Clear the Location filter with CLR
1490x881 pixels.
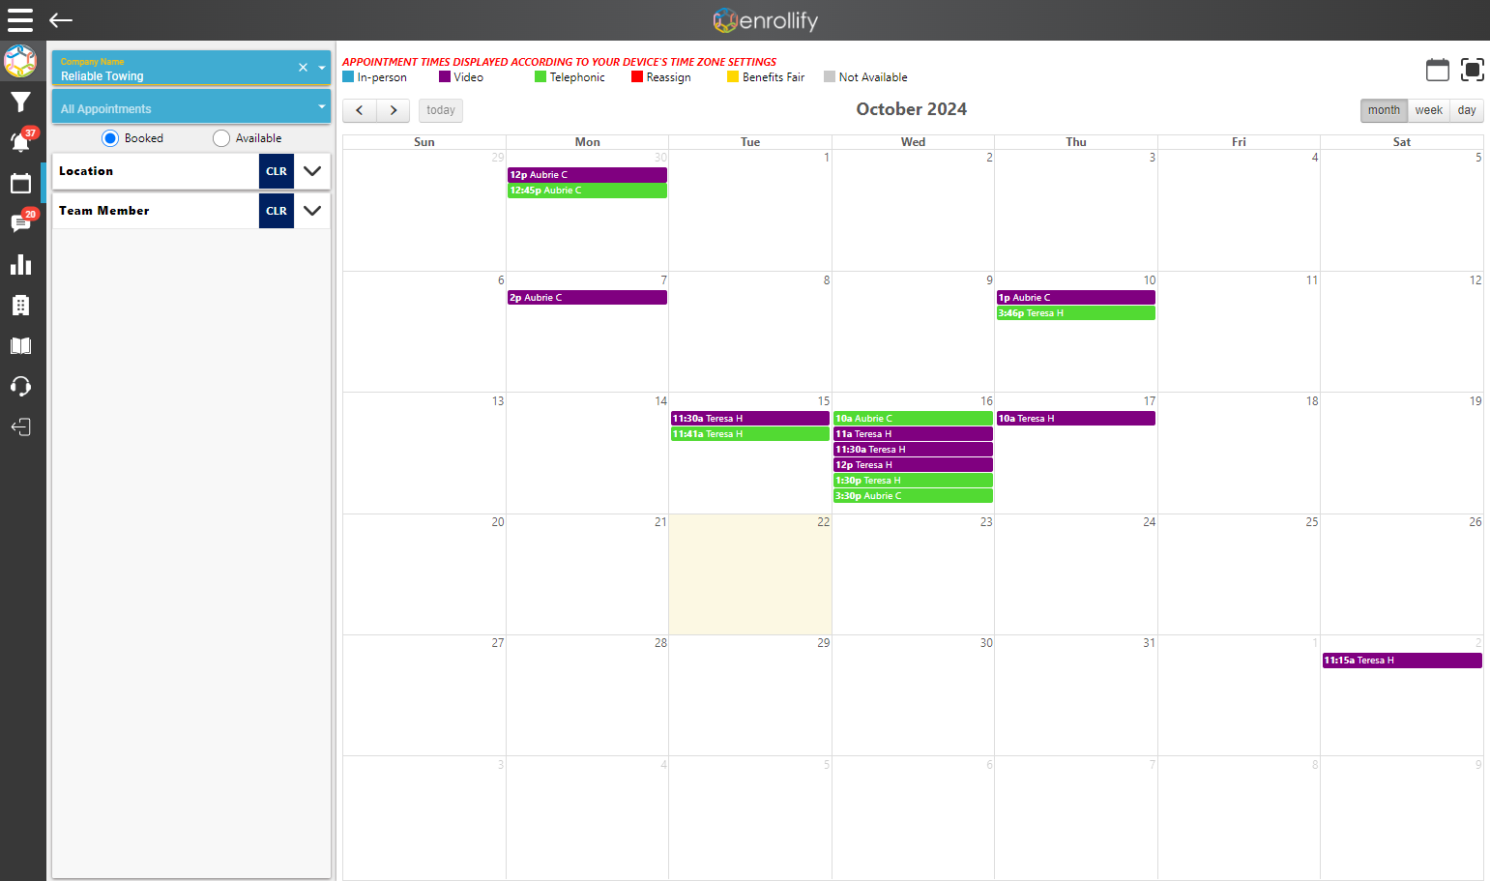pyautogui.click(x=277, y=171)
